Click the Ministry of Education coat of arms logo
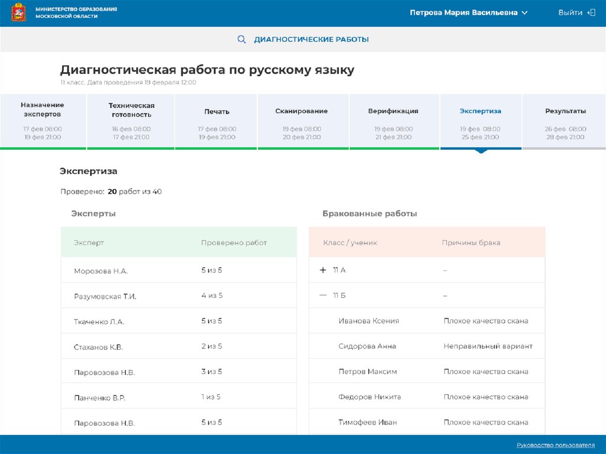Image resolution: width=606 pixels, height=454 pixels. [x=18, y=12]
